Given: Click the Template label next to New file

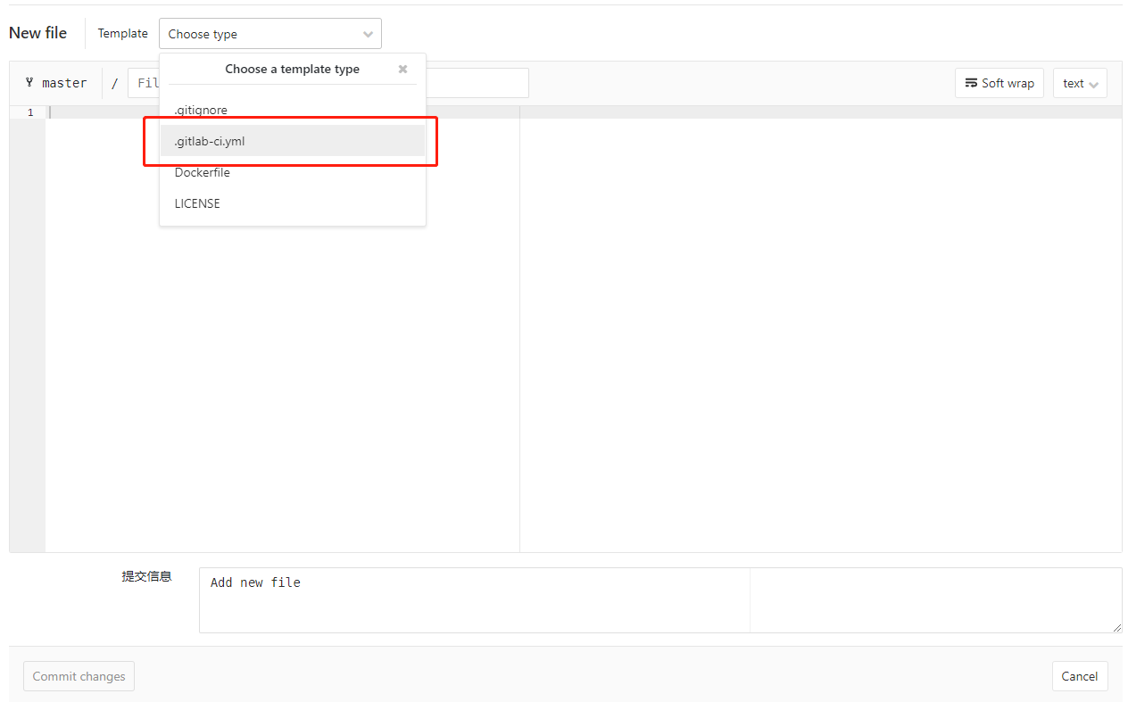Looking at the screenshot, I should [122, 32].
